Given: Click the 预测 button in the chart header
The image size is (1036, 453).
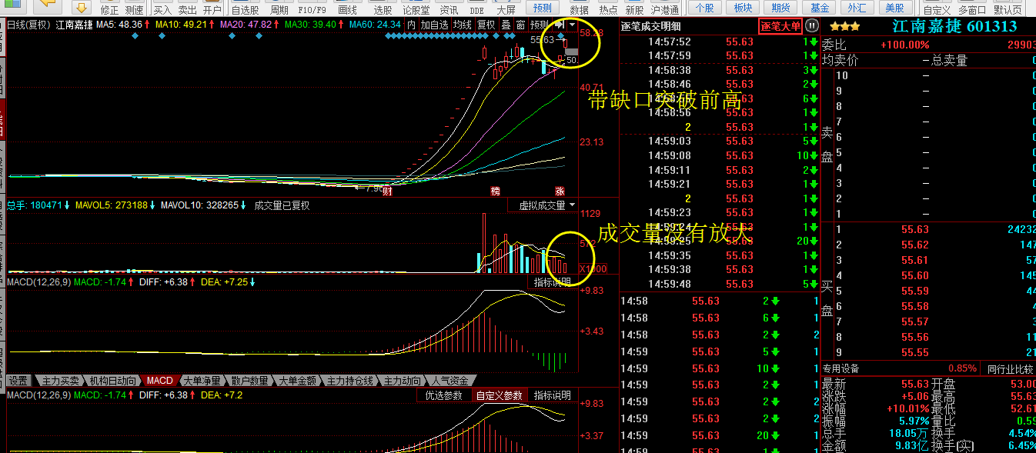Looking at the screenshot, I should pyautogui.click(x=540, y=25).
